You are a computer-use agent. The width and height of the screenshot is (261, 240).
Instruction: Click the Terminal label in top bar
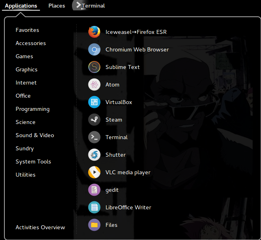coord(93,6)
